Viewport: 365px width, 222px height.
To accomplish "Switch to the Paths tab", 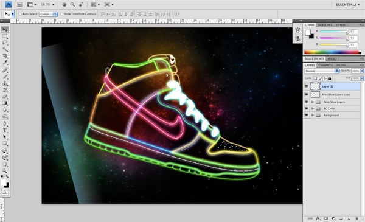I will click(341, 65).
